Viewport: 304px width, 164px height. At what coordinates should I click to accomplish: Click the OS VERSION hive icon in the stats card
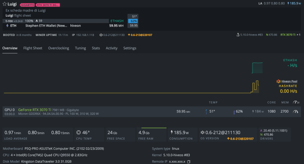(x=202, y=132)
